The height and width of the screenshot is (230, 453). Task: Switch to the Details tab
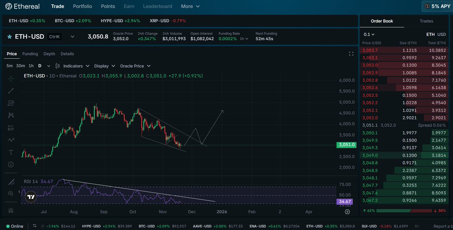67,54
